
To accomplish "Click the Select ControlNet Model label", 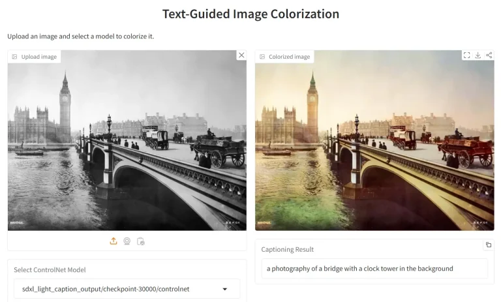I will (x=50, y=270).
